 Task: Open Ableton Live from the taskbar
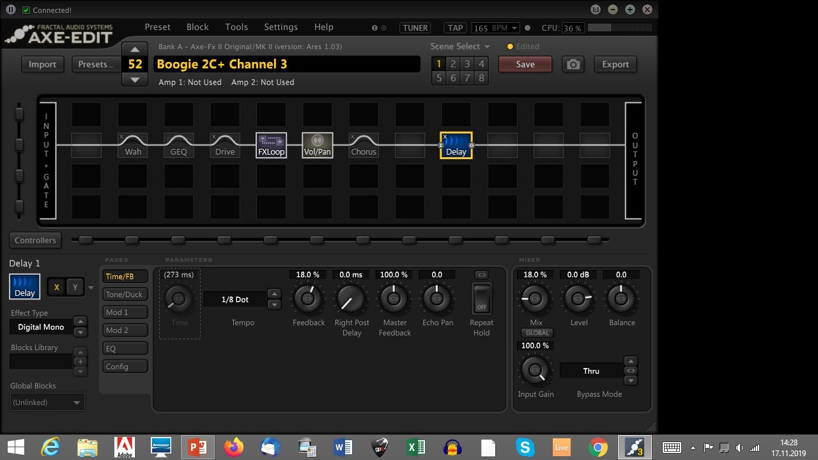coord(562,447)
